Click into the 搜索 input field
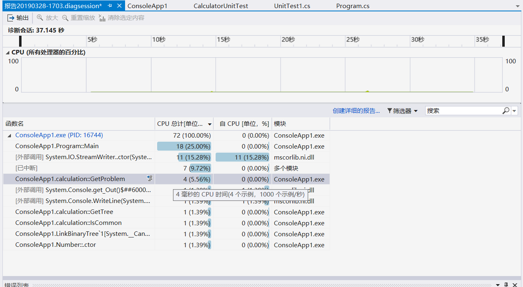Screen dimensions: 523x287 click(463, 111)
